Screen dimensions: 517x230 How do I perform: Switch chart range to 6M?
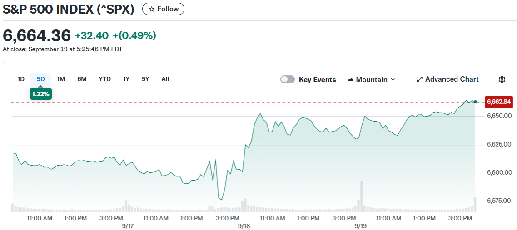tap(82, 79)
